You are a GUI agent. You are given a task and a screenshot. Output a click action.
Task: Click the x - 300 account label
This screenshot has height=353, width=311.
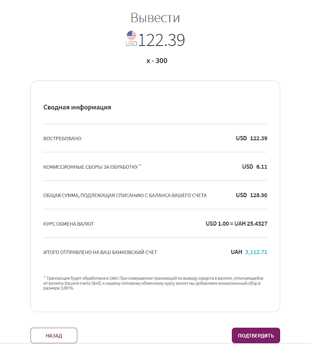157,61
